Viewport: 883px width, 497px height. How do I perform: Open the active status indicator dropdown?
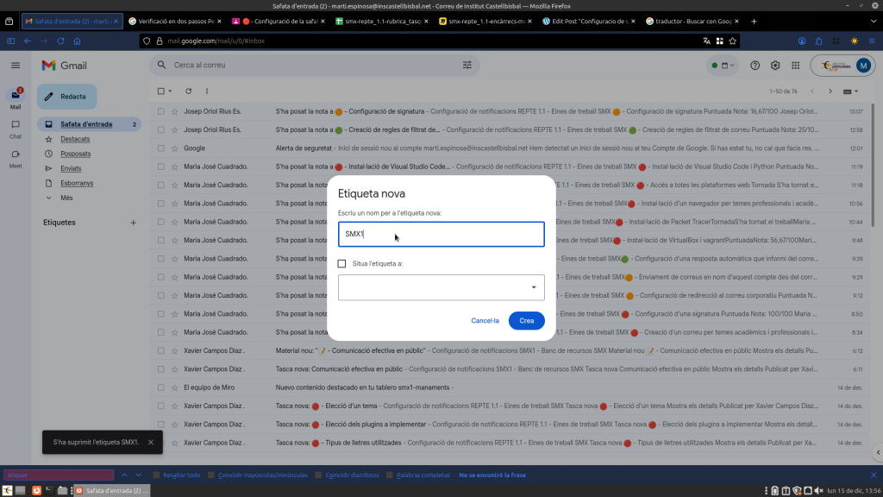tap(723, 66)
